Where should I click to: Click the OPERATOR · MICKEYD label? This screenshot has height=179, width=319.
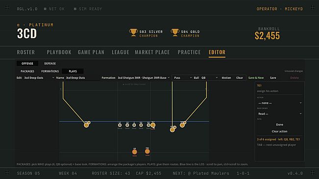pos(279,9)
